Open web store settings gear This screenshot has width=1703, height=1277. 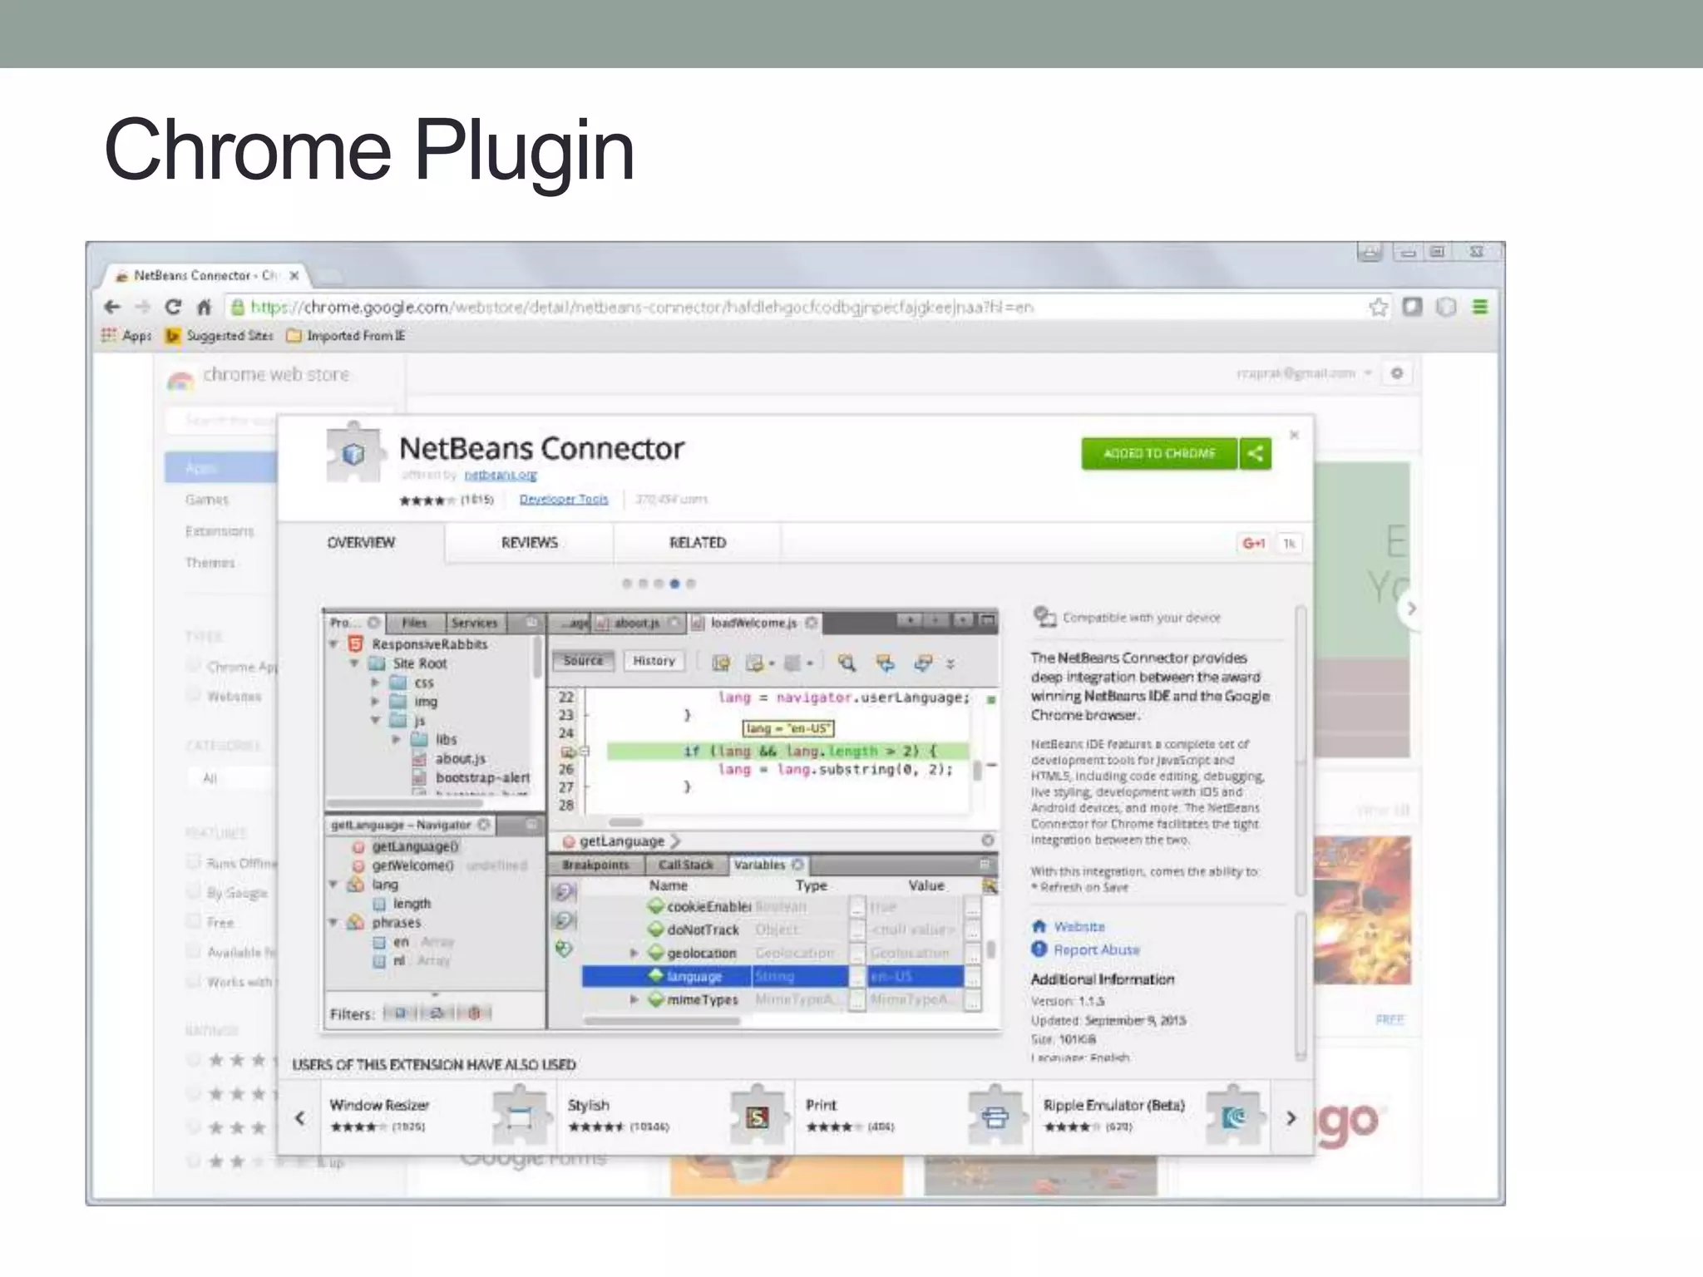point(1397,373)
